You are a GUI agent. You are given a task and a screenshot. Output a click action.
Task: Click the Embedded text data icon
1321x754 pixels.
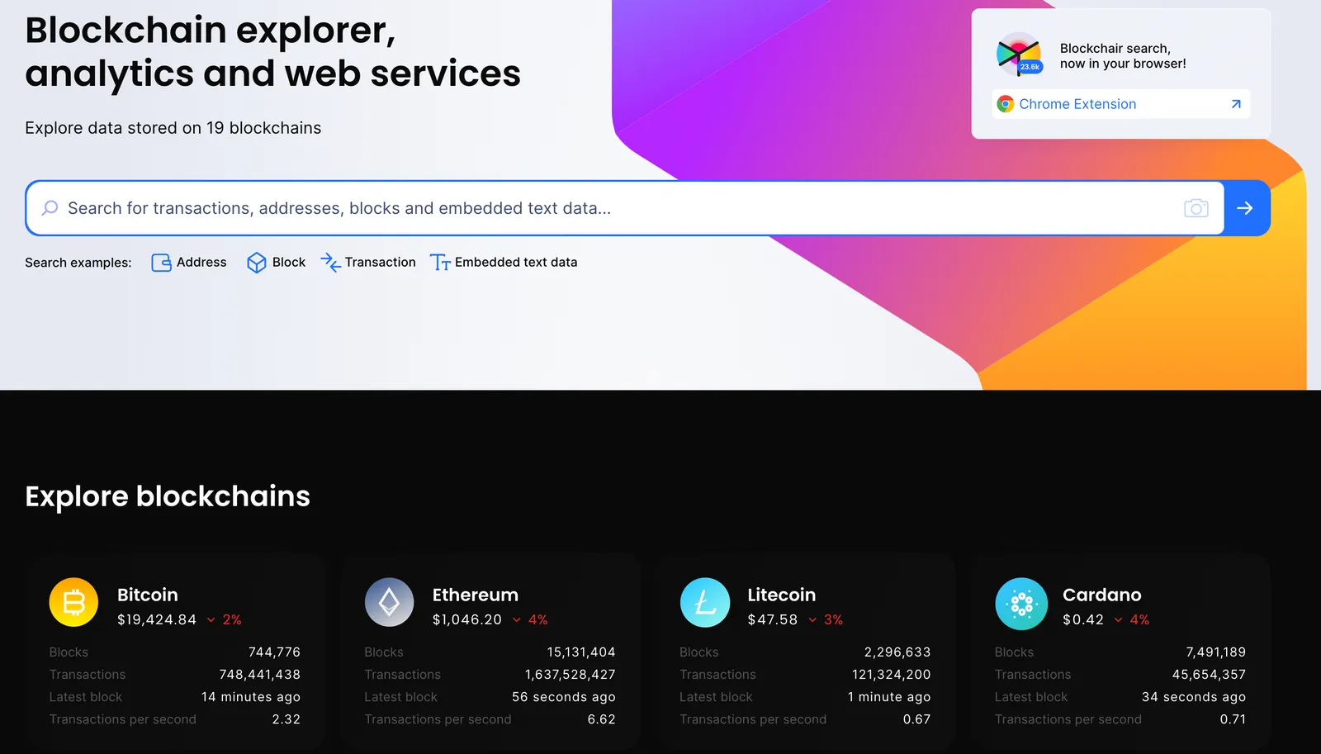click(440, 263)
